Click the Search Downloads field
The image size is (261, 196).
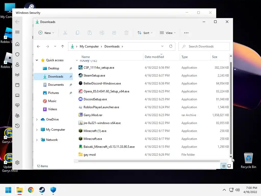(x=204, y=46)
